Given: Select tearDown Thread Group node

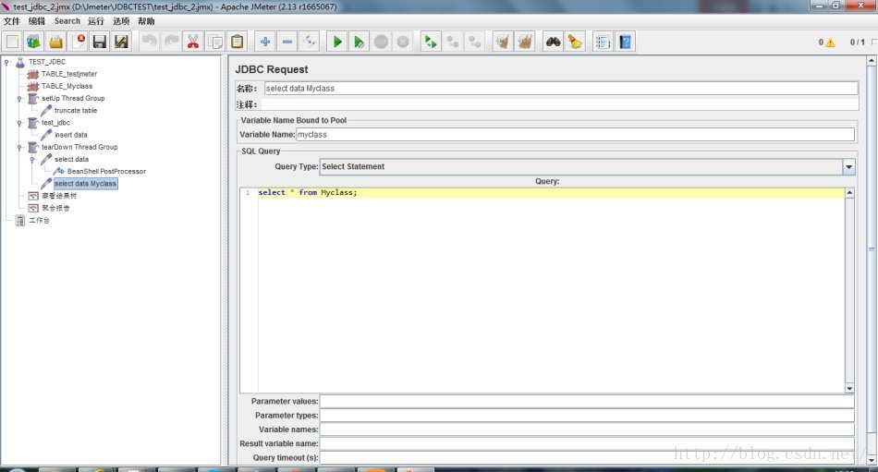Looking at the screenshot, I should [x=79, y=147].
